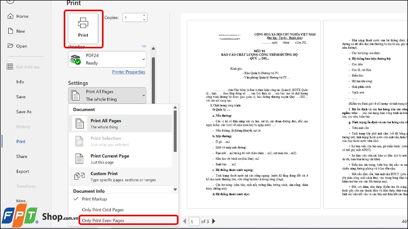Choose Only Print Odd Pages
408x229 pixels.
click(103, 210)
